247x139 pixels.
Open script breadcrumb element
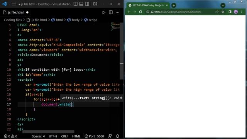(x=90, y=20)
